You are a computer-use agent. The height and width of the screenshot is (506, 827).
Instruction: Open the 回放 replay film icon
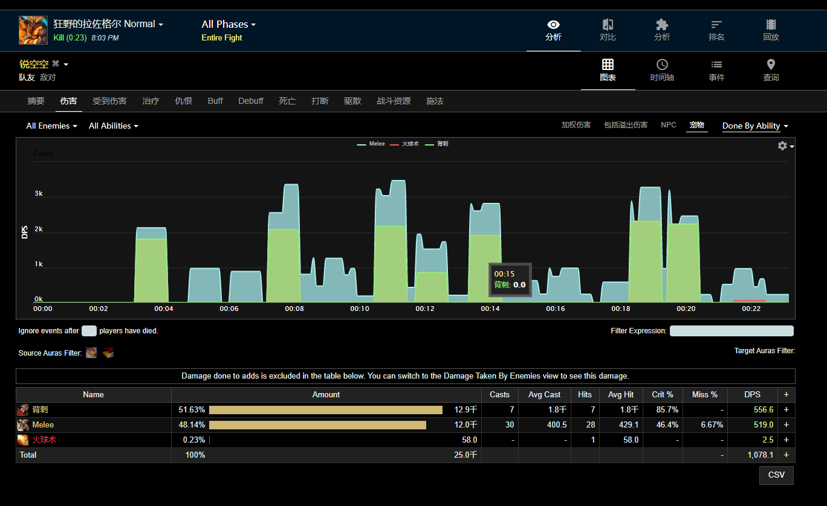tap(771, 25)
